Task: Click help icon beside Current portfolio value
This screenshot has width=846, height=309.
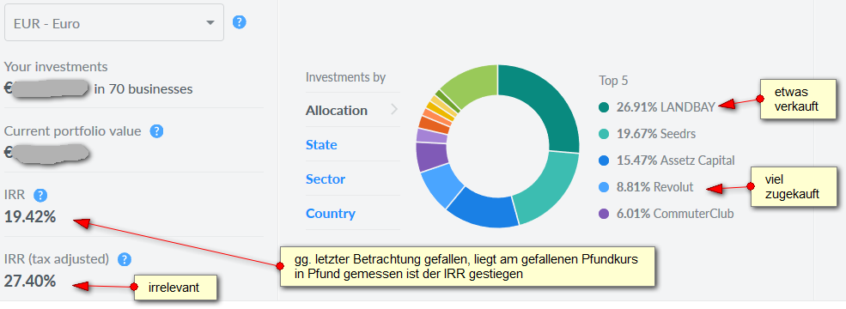Action: pos(156,131)
